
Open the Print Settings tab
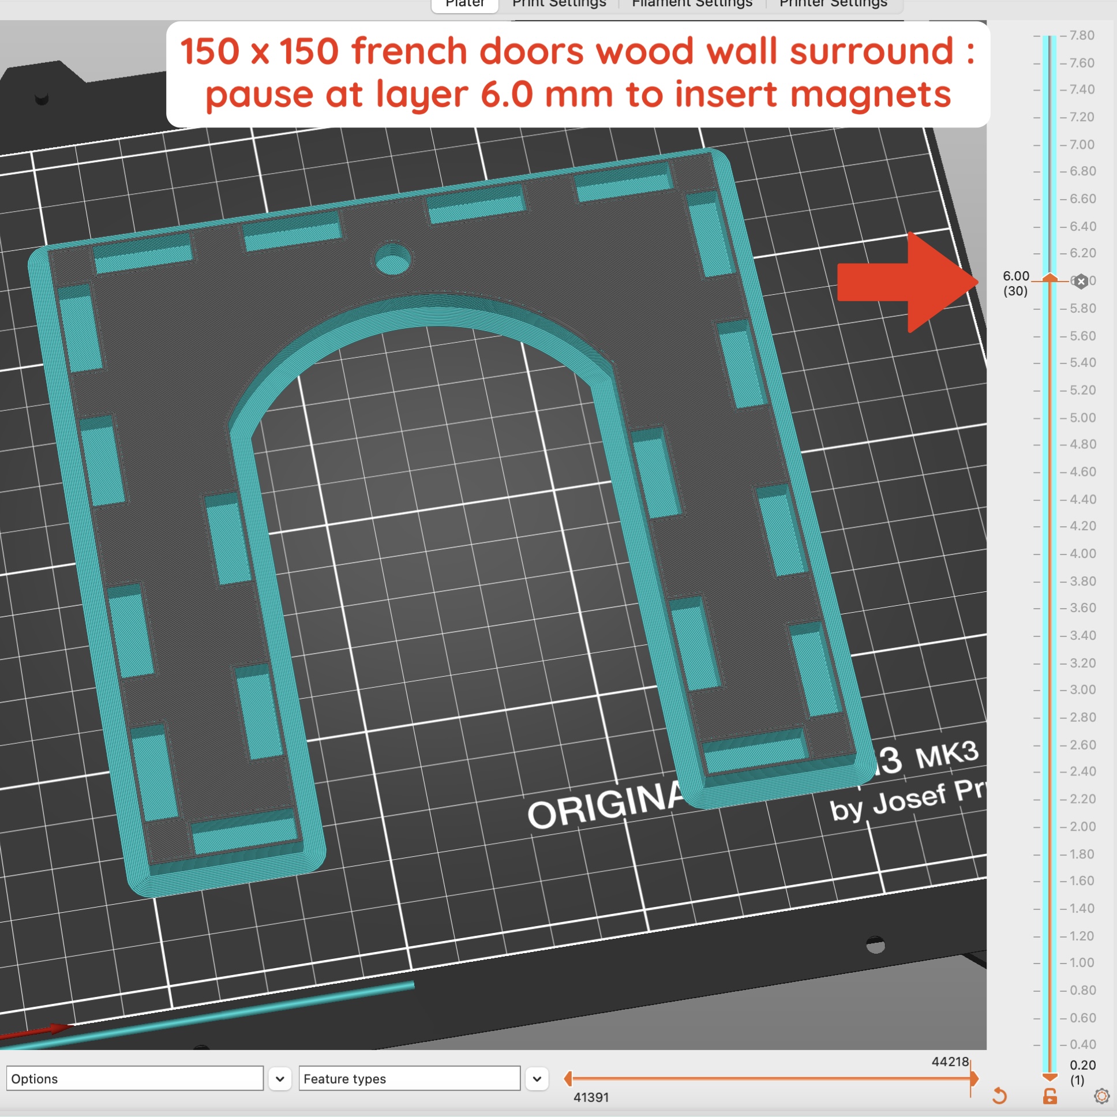(x=559, y=5)
